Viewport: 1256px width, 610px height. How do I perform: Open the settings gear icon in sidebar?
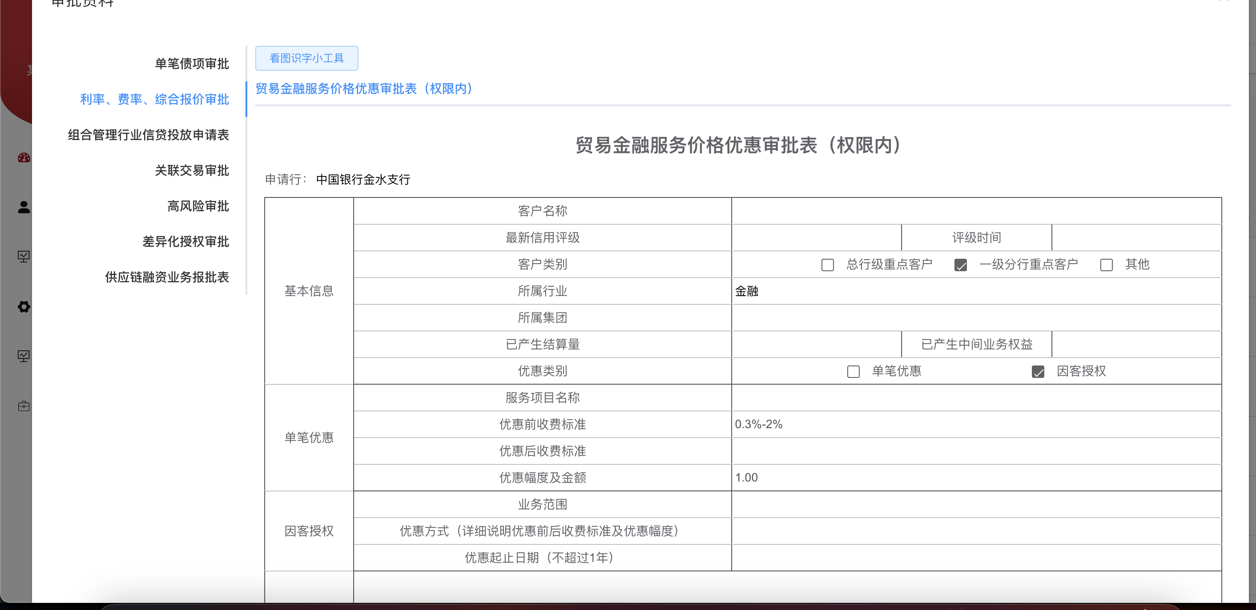pos(24,306)
